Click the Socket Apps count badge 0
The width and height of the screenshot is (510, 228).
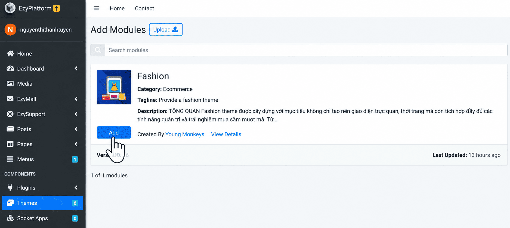click(75, 218)
